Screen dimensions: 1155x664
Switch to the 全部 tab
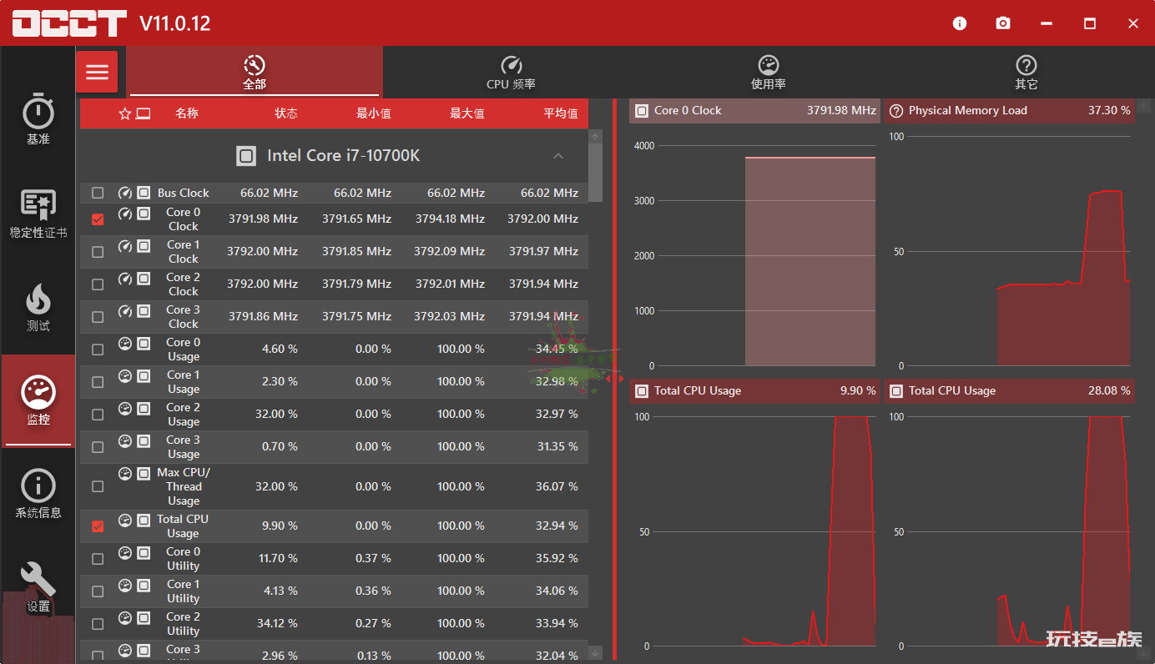pos(255,72)
